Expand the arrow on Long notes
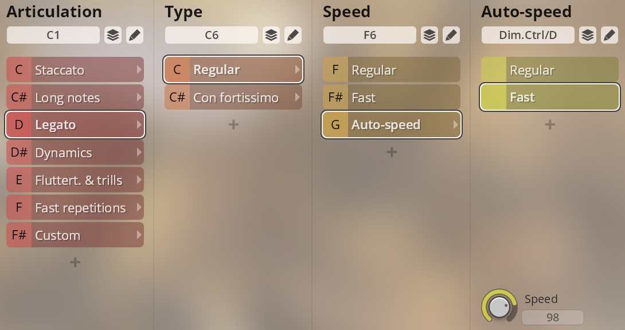 (x=139, y=98)
